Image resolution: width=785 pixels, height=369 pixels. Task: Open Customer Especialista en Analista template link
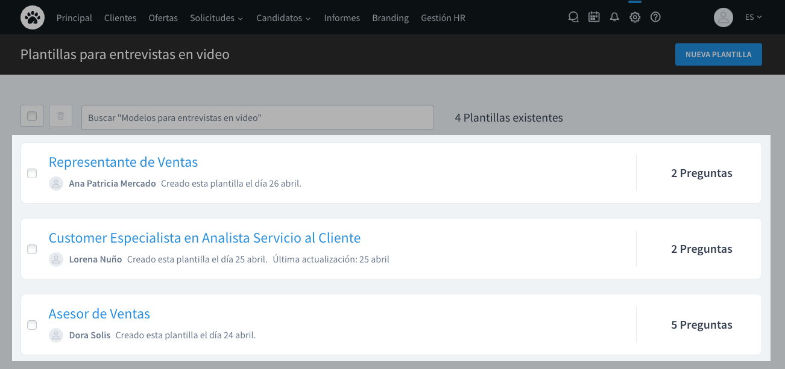pyautogui.click(x=204, y=238)
